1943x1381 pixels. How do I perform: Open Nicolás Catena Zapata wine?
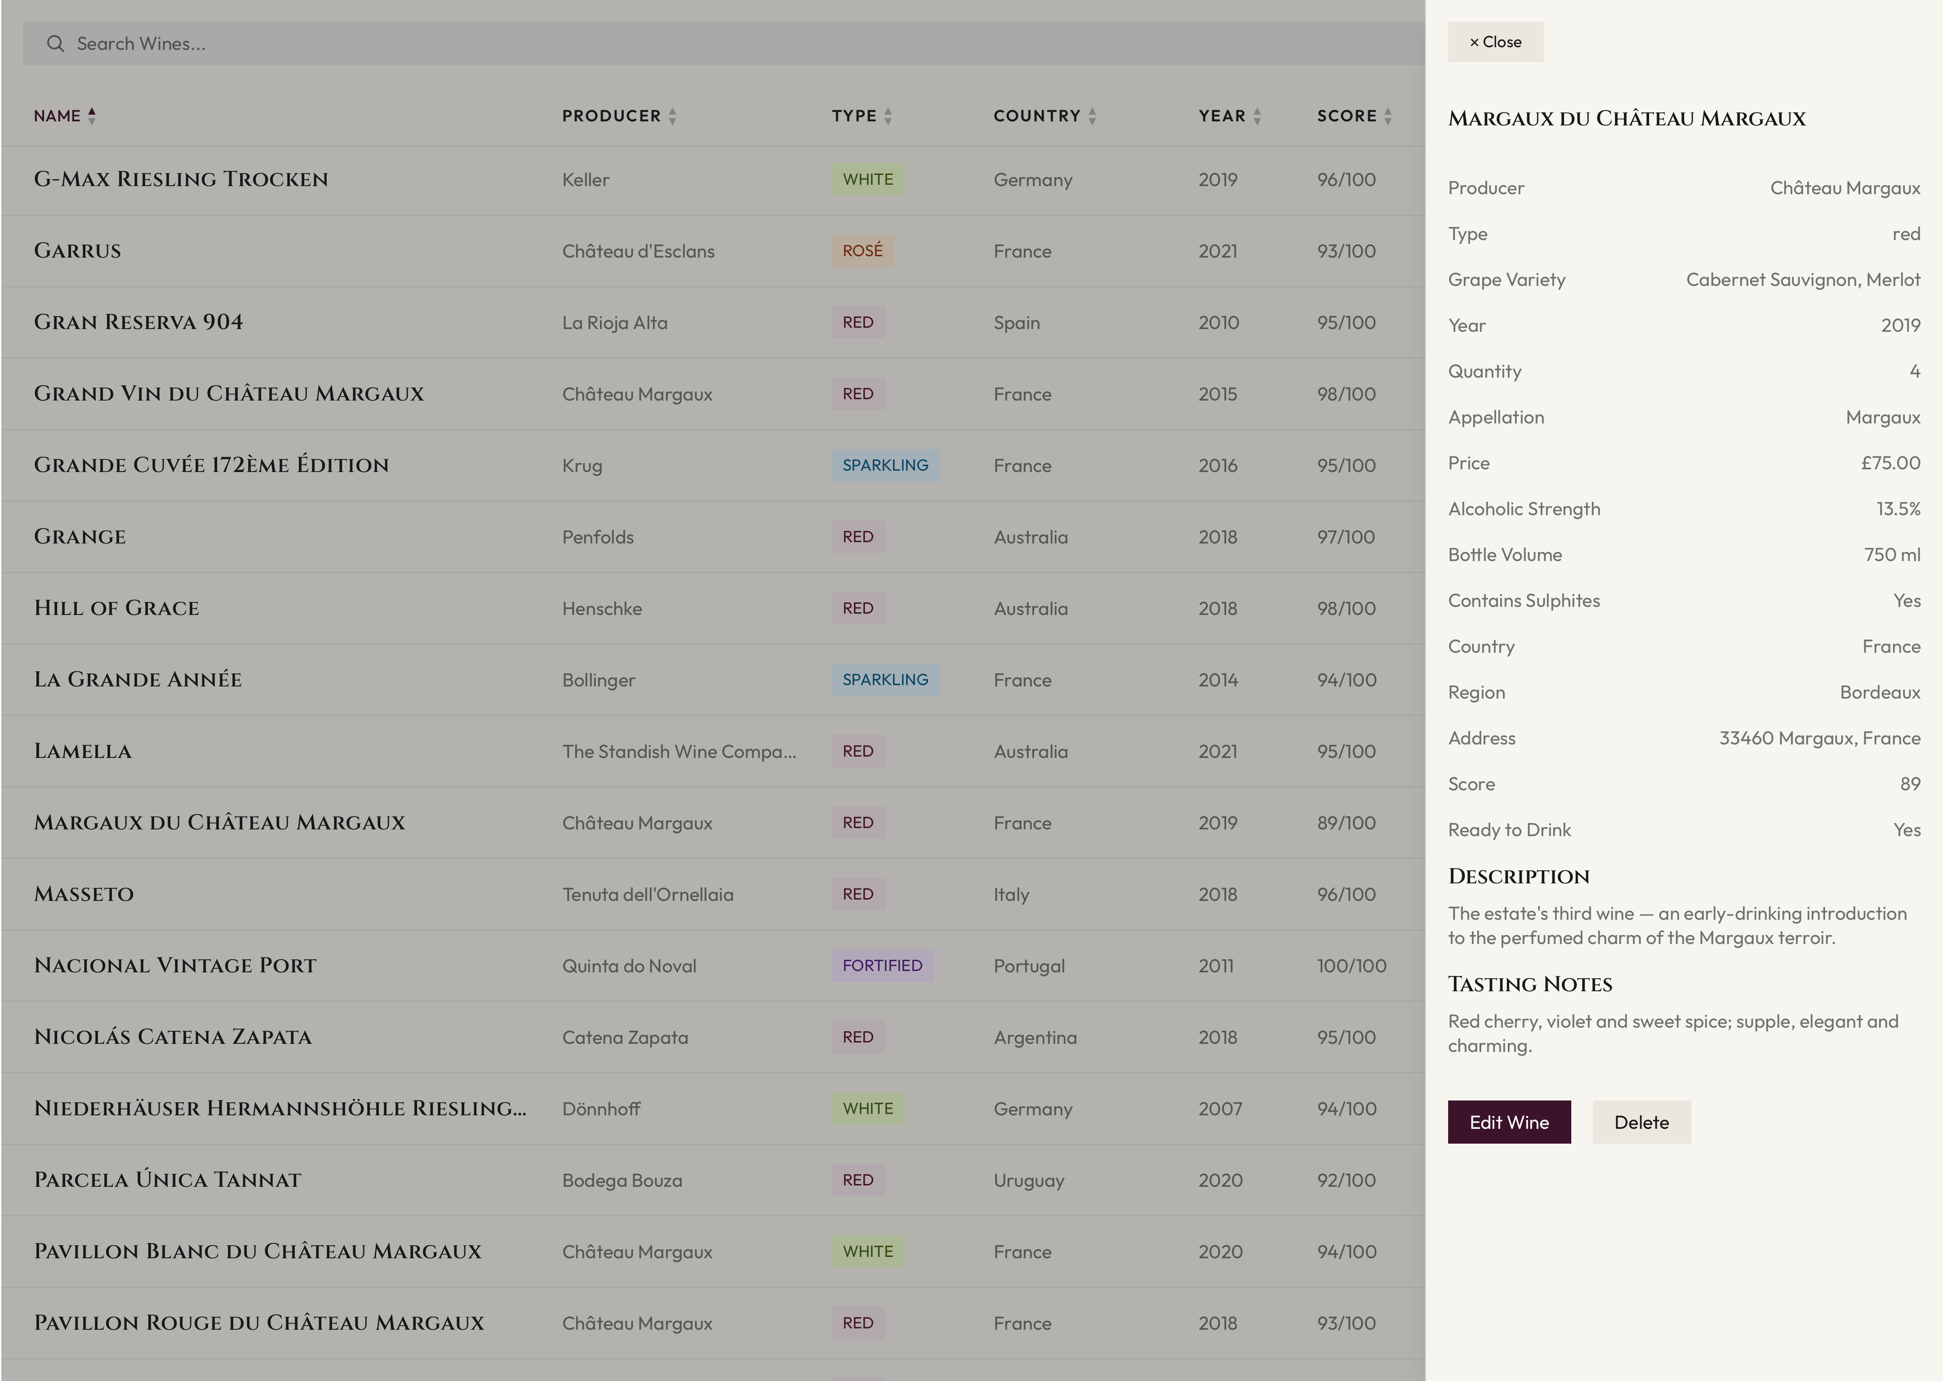[x=712, y=1037]
